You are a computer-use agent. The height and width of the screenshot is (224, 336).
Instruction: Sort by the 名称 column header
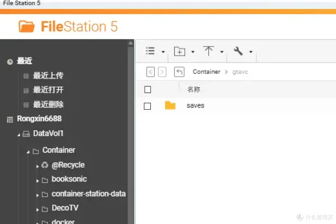pos(194,90)
